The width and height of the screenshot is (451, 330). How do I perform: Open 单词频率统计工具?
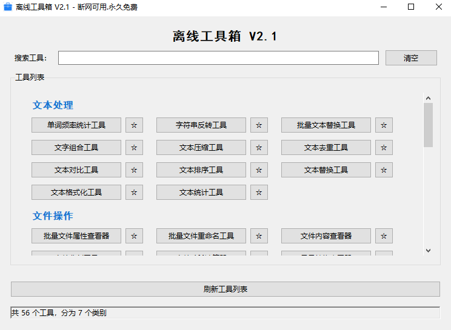[76, 125]
